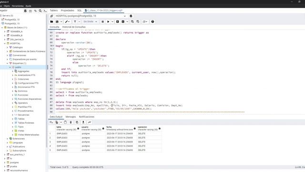Open the Query Tool icon in browser toolbar
The height and width of the screenshot is (172, 305).
[25, 11]
